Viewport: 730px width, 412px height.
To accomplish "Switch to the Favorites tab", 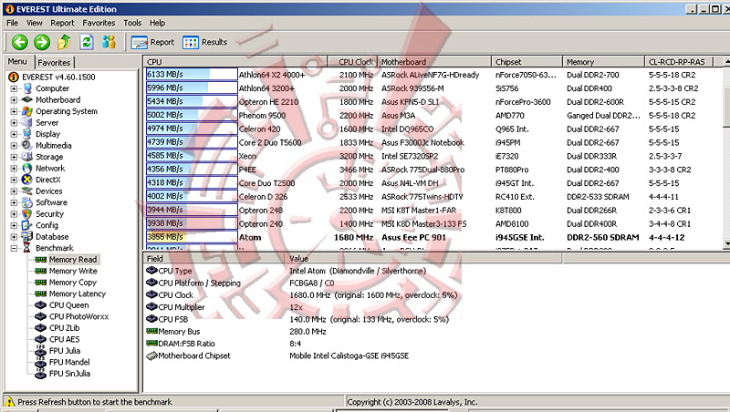I will tap(54, 62).
